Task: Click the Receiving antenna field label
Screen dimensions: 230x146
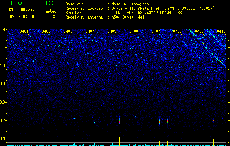Action: click(84, 17)
